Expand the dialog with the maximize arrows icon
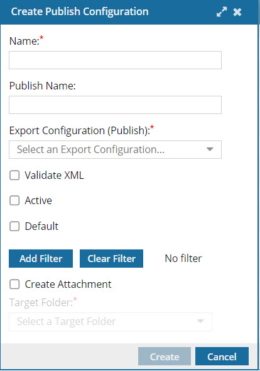 point(222,11)
